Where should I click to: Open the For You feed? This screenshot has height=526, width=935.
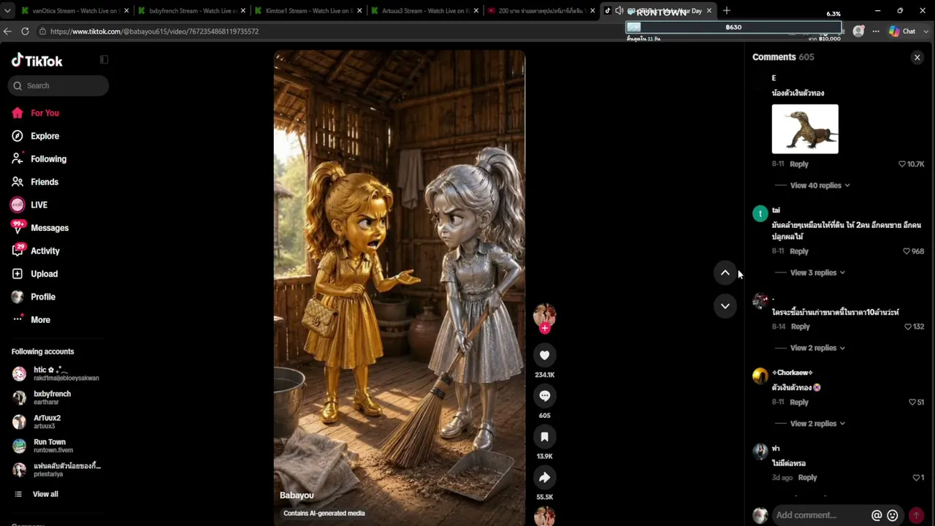[x=45, y=113]
